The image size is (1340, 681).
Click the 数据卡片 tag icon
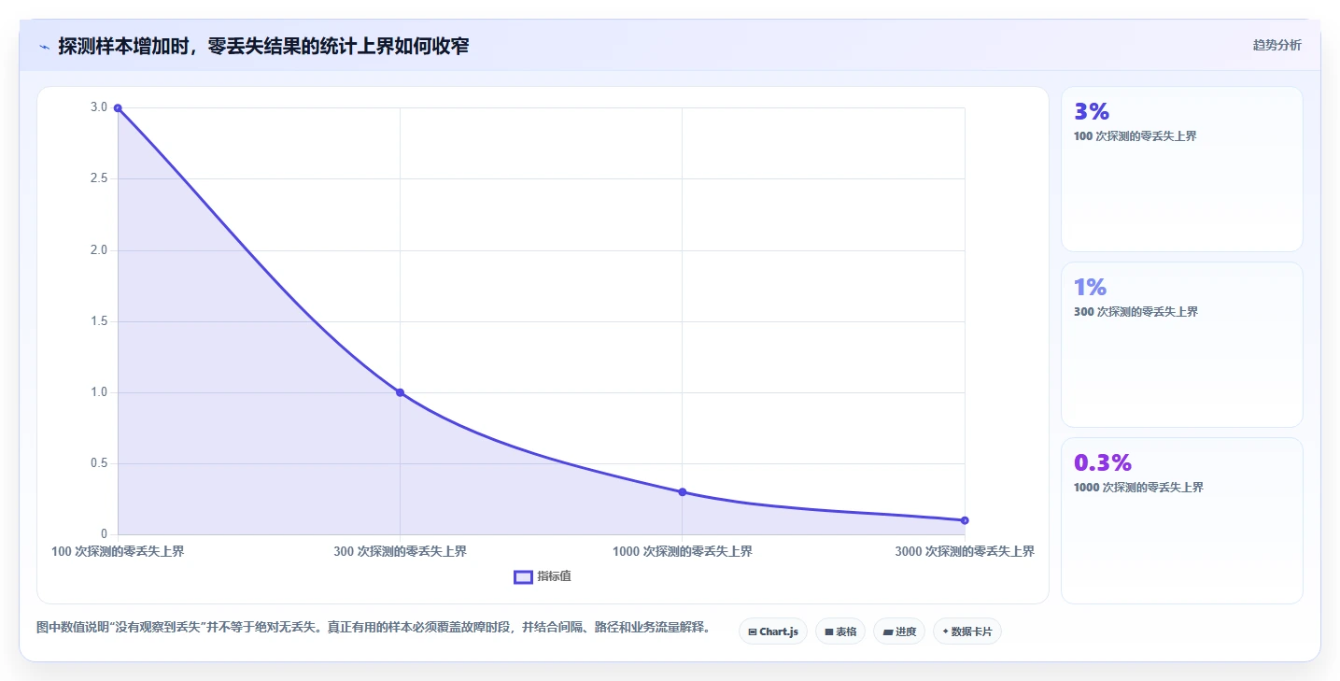pos(945,631)
